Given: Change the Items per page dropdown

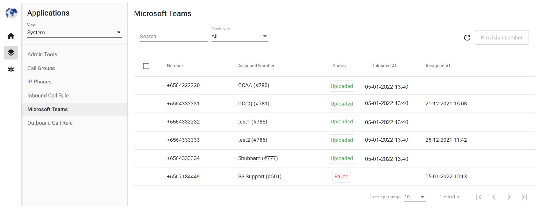Looking at the screenshot, I should [x=415, y=197].
